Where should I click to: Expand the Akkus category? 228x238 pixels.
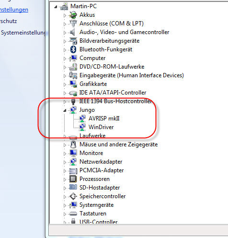pyautogui.click(x=65, y=15)
